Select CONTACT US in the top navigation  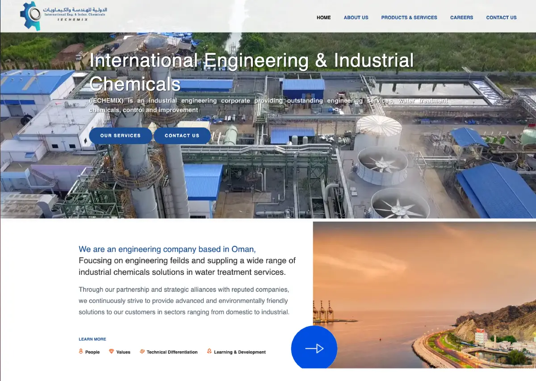click(501, 18)
